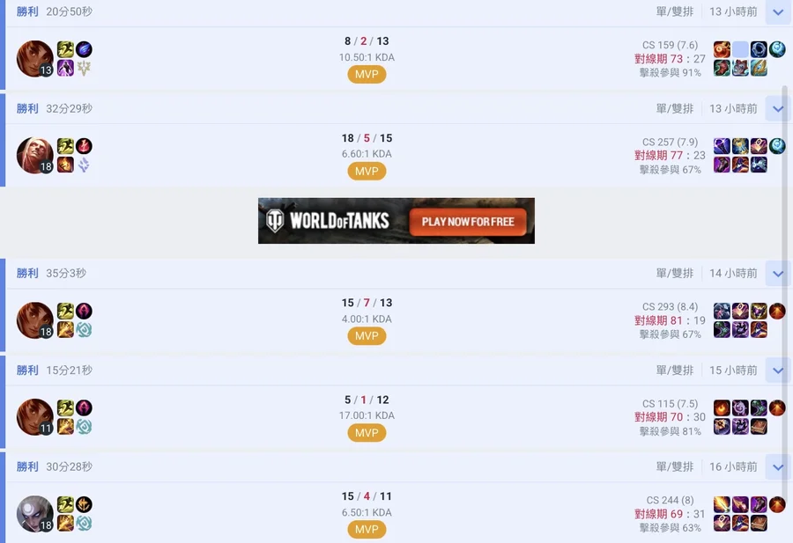Click the MVP badge in 15/4/11 match
The width and height of the screenshot is (793, 543).
(367, 530)
